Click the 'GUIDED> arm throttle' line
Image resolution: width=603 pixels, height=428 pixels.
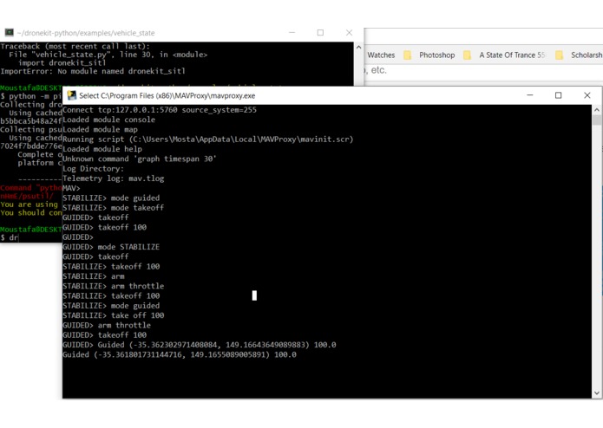click(107, 325)
